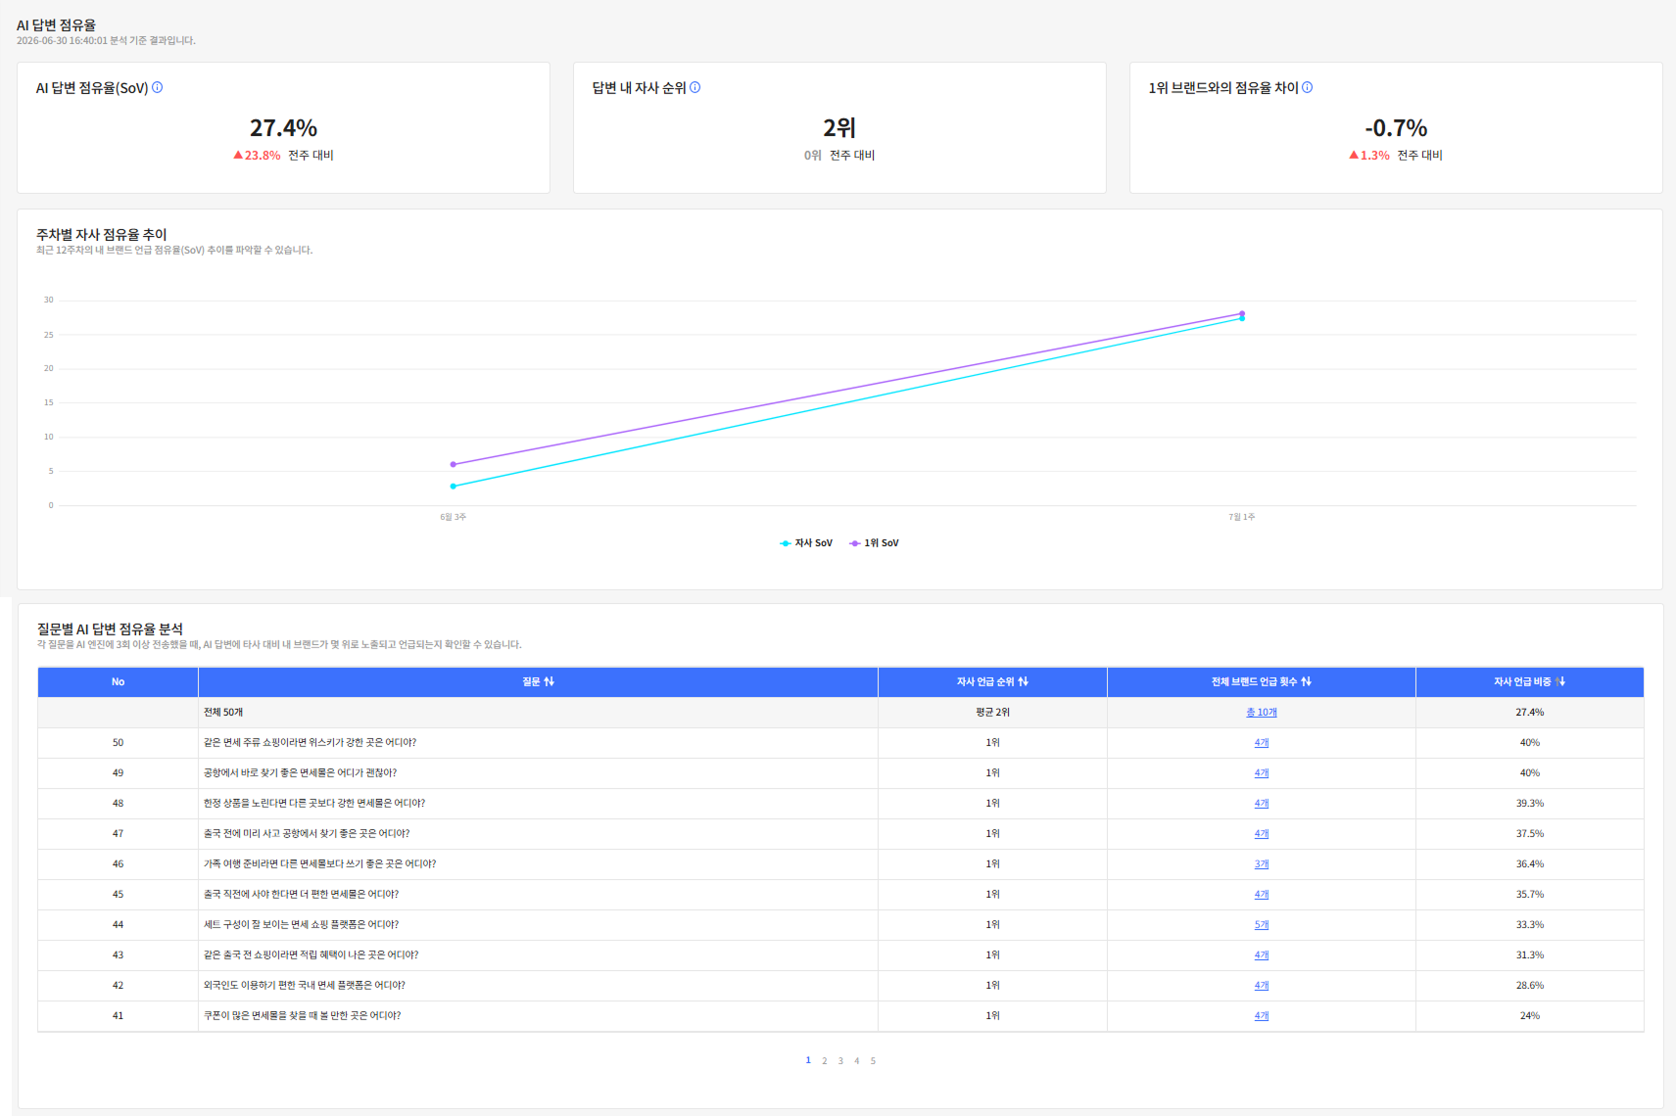Open the 4개 link in row 41
Image resolution: width=1676 pixels, height=1116 pixels.
[1262, 1016]
